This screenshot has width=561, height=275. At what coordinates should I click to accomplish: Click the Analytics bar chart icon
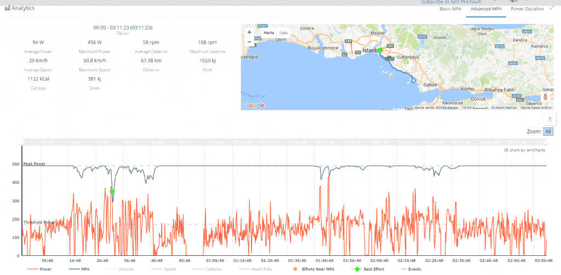pyautogui.click(x=7, y=8)
